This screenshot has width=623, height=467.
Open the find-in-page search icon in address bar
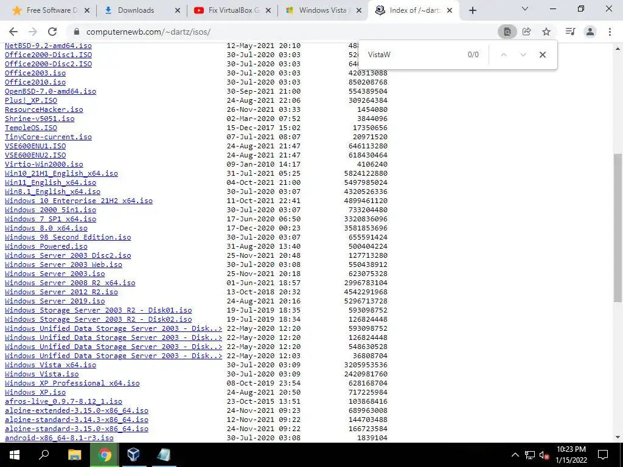click(507, 32)
